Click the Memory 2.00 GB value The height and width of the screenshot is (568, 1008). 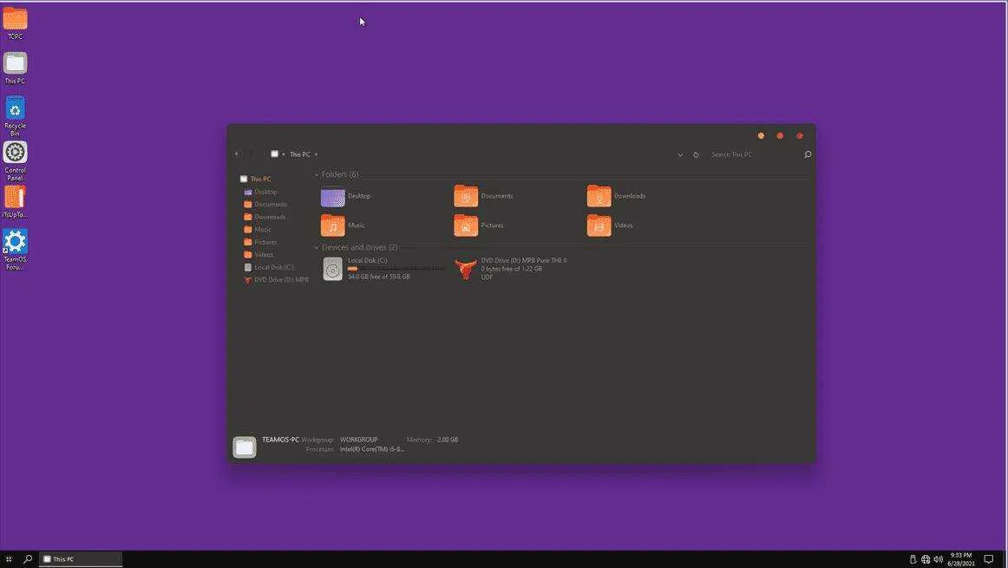448,440
